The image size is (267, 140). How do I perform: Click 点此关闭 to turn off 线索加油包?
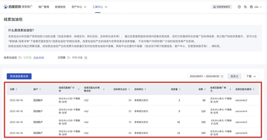coord(39,58)
